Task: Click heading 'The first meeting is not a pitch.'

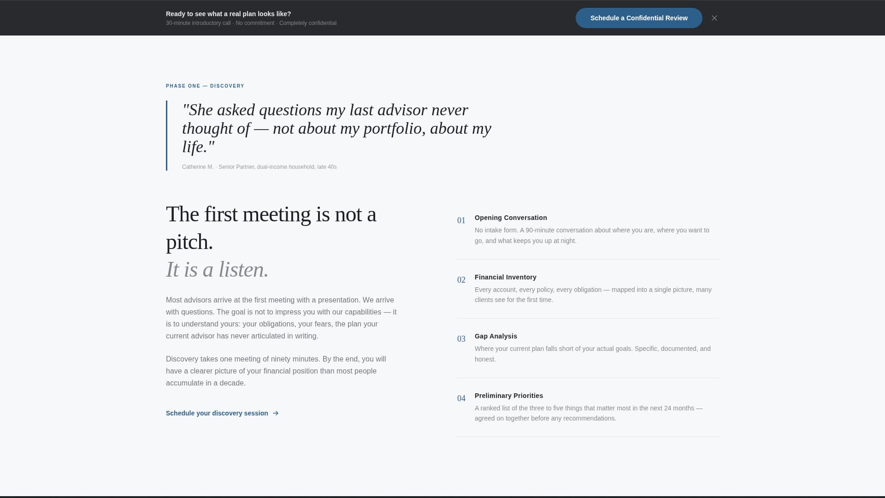Action: [271, 228]
